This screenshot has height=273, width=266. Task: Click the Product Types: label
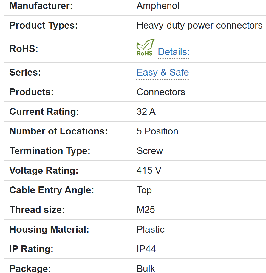[44, 25]
